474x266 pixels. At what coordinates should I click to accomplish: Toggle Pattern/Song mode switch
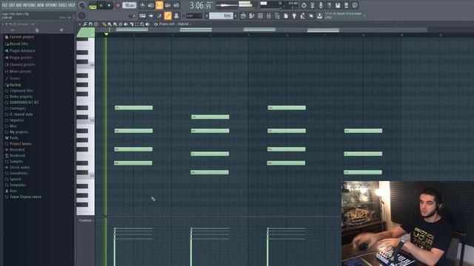[x=93, y=5]
